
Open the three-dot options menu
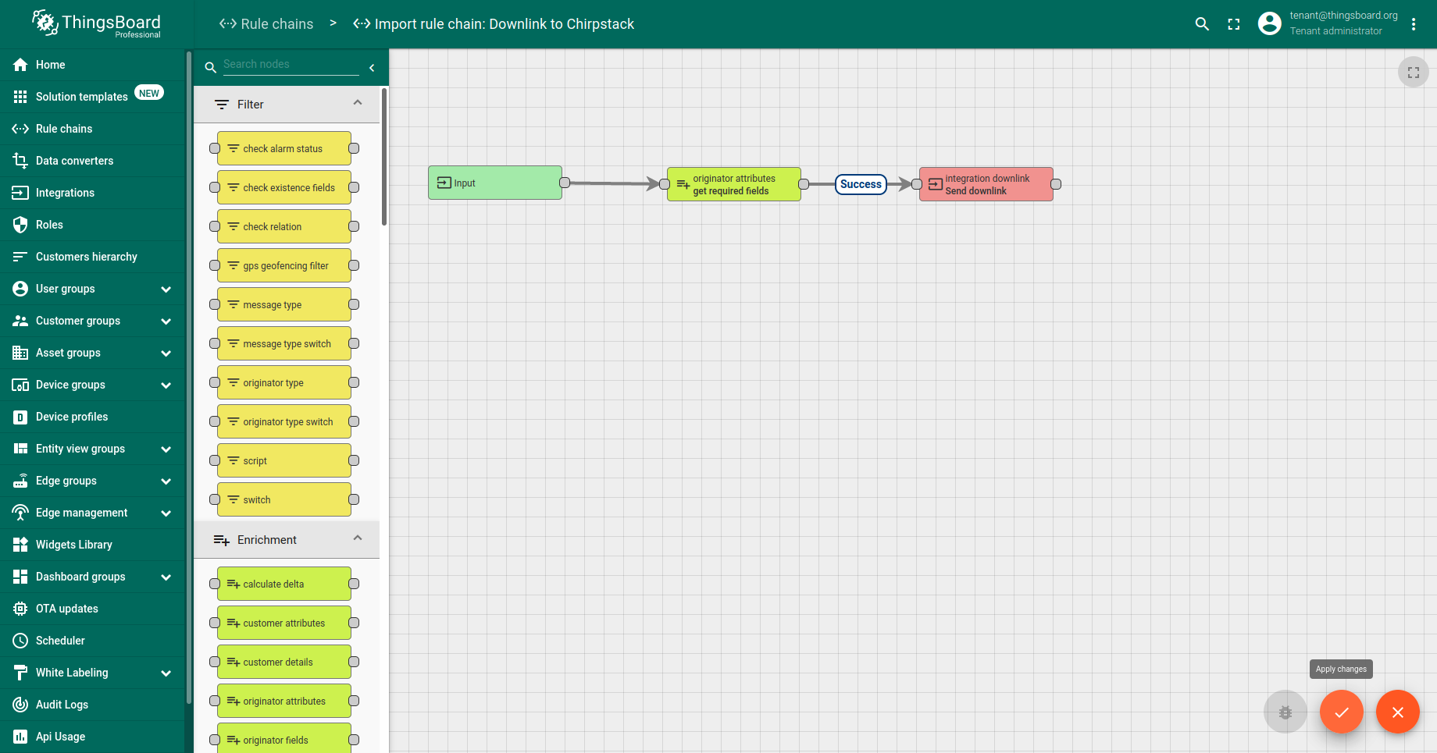pyautogui.click(x=1414, y=24)
